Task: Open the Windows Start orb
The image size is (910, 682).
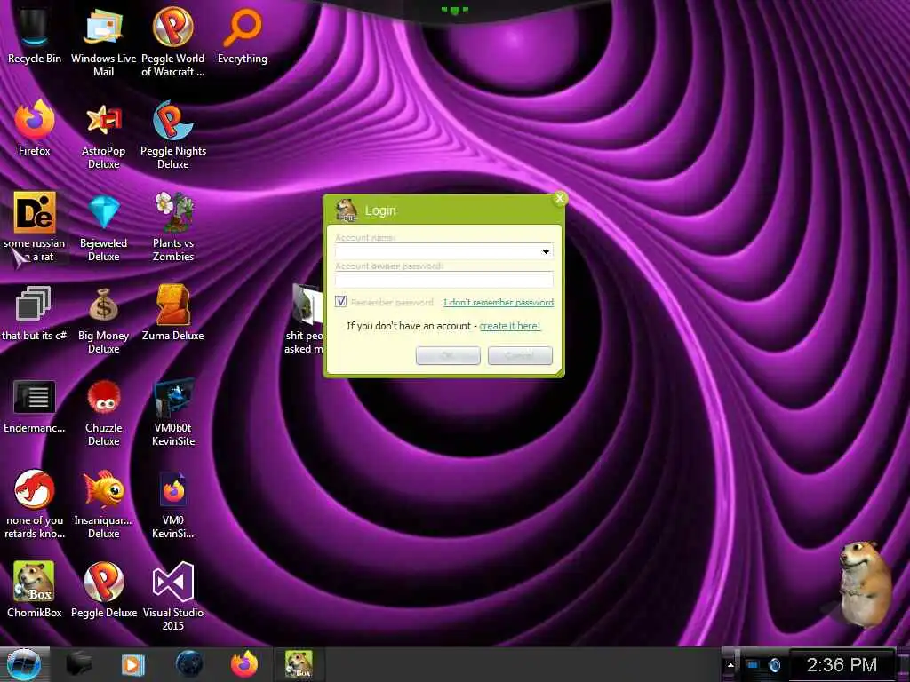Action: tap(24, 664)
